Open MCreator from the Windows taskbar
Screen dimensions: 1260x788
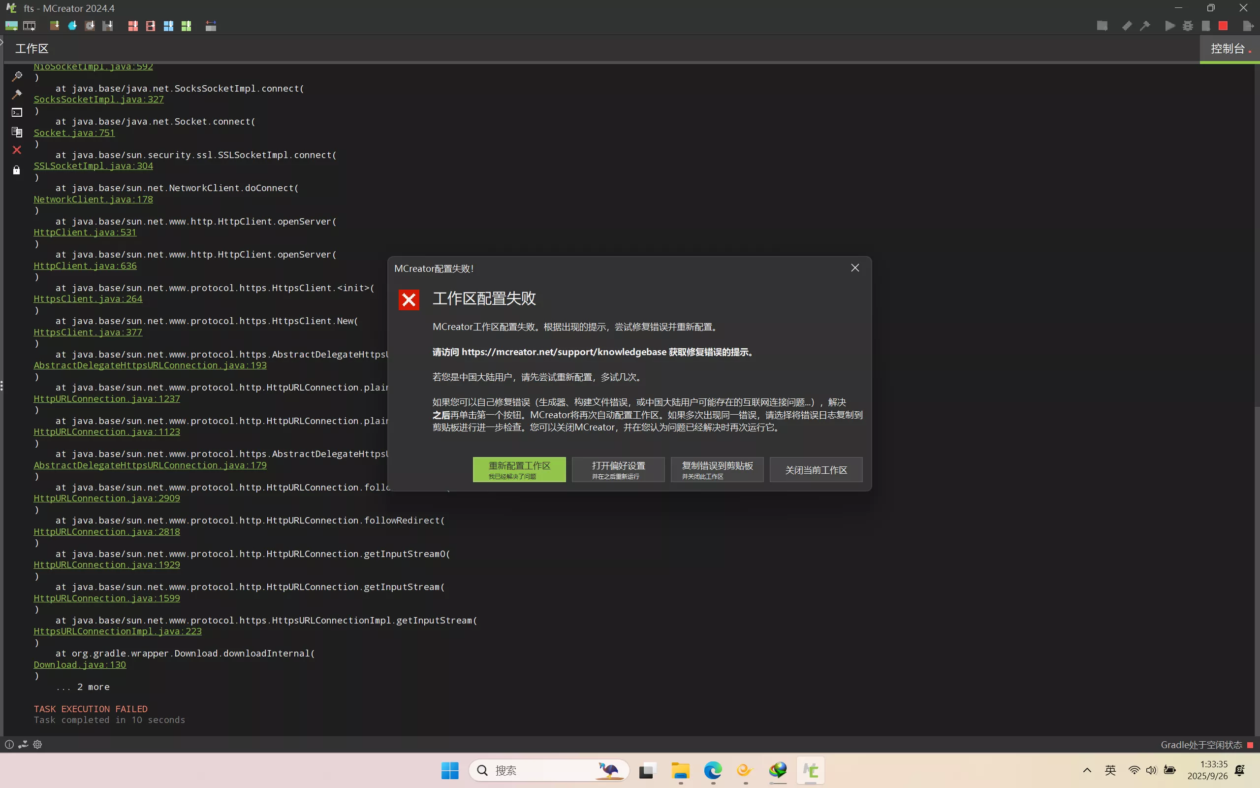(x=810, y=770)
